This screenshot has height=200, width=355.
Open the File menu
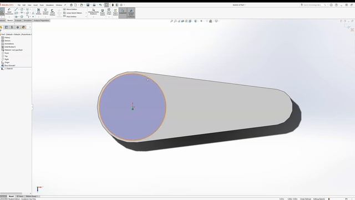19,5
